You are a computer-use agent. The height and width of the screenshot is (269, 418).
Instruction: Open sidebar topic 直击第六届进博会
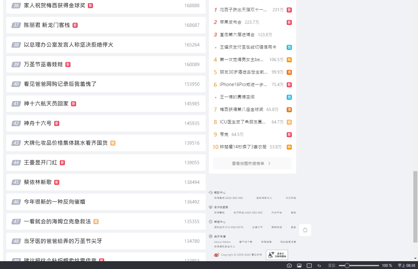(237, 35)
